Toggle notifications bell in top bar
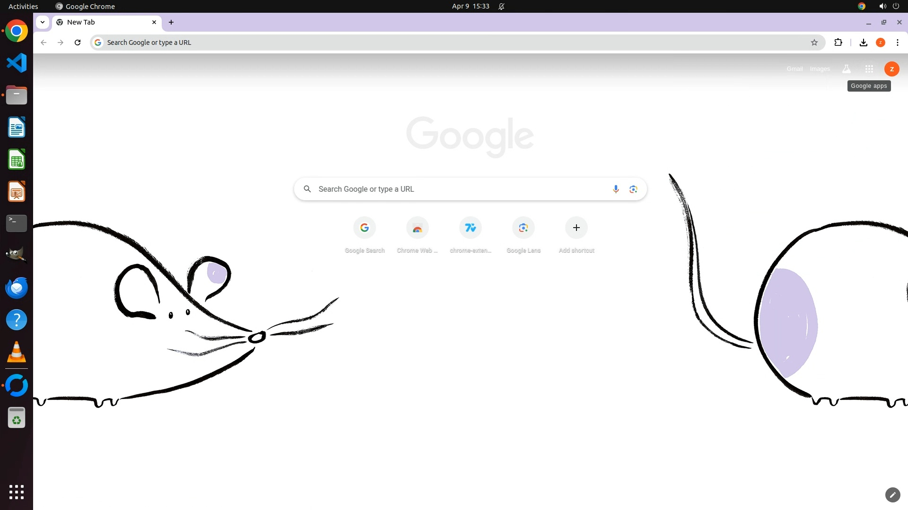Screen dimensions: 908x510 pos(501,6)
